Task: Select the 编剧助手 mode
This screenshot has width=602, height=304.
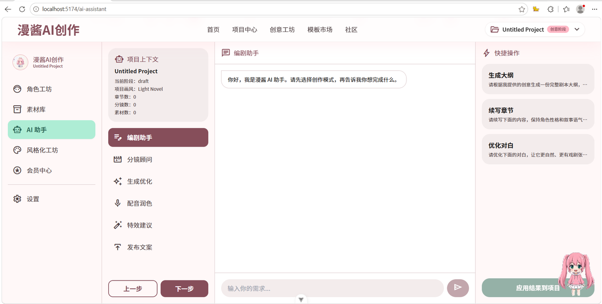Action: tap(158, 138)
